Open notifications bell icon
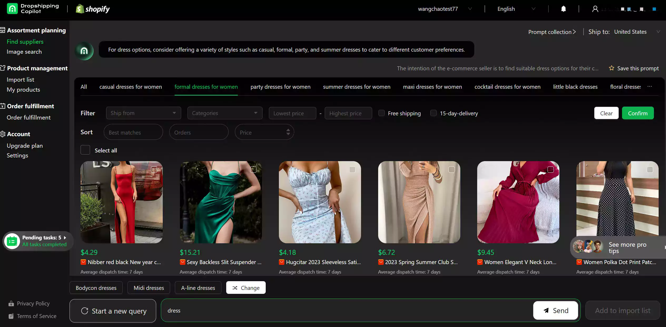 tap(563, 9)
